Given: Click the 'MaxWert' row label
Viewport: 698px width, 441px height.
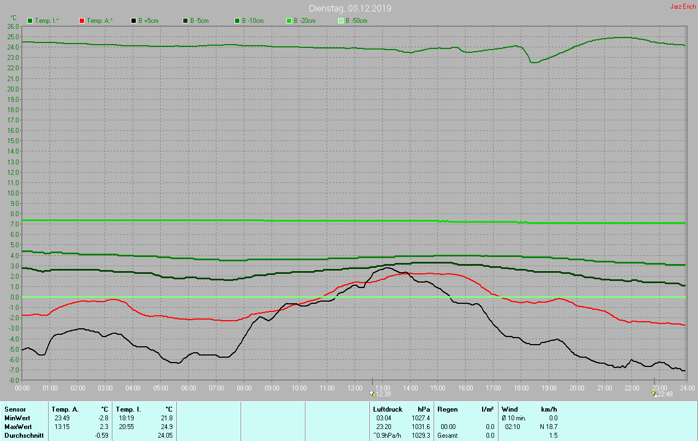Looking at the screenshot, I should (18, 426).
